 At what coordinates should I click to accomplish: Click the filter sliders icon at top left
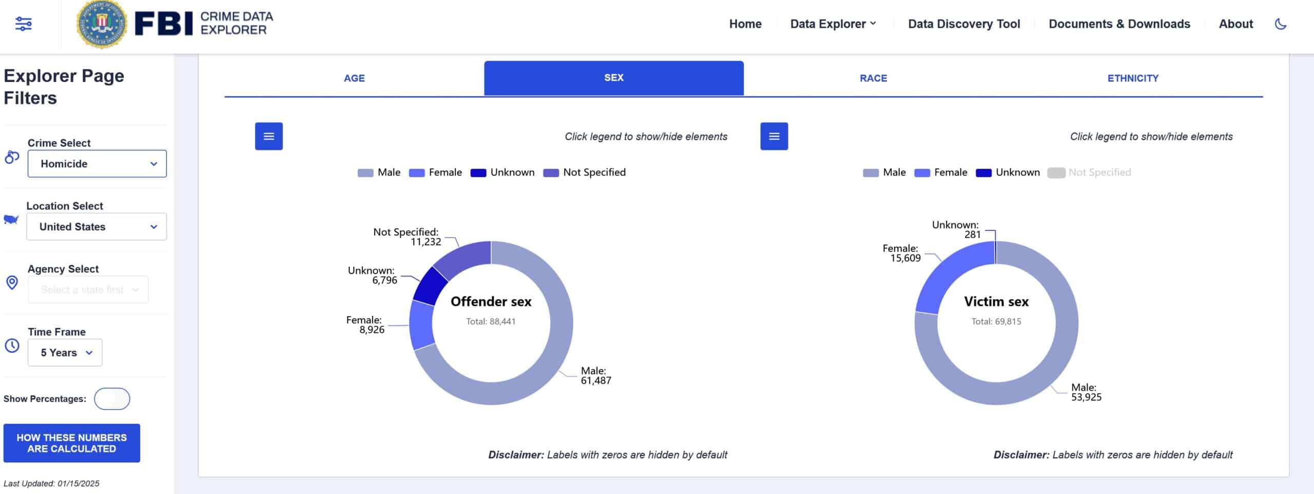[x=24, y=24]
